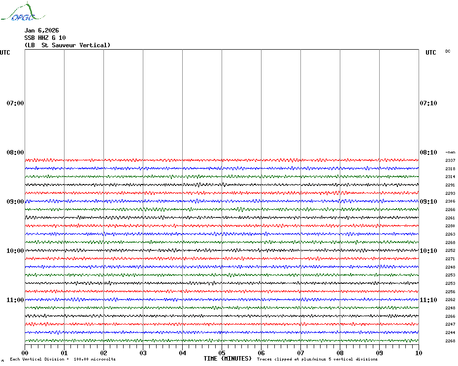The image size is (458, 366).
Task: Click the 05 minute tick label
Action: pos(222,353)
